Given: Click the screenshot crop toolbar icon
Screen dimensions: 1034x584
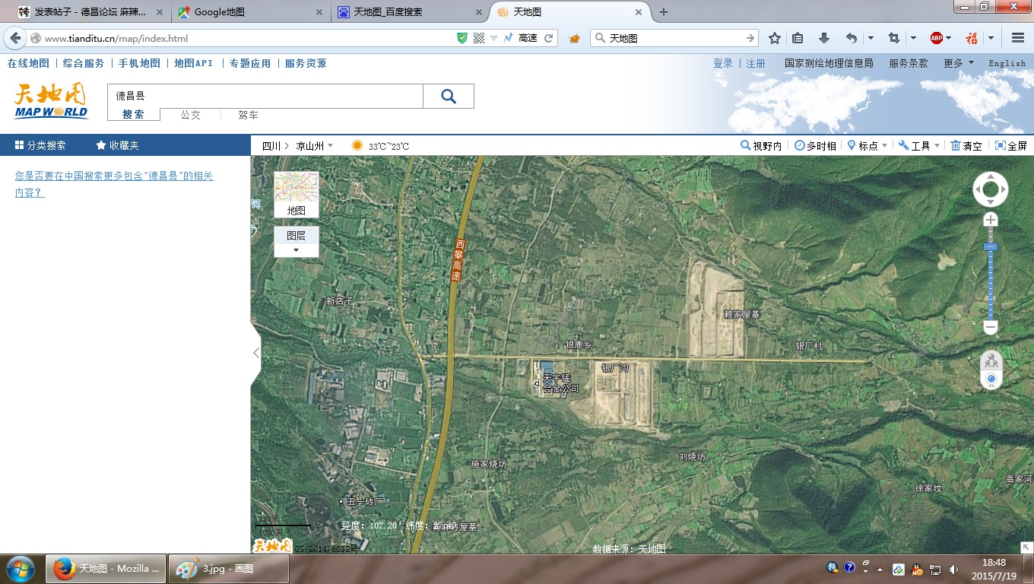Looking at the screenshot, I should point(894,38).
